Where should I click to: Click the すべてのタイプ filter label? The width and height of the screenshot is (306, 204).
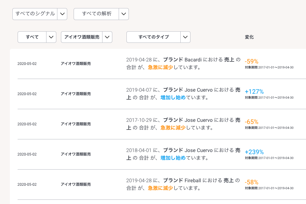pos(154,37)
